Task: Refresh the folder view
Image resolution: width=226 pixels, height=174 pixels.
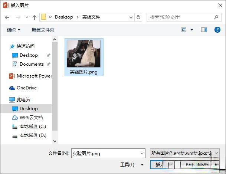Action: (x=138, y=17)
